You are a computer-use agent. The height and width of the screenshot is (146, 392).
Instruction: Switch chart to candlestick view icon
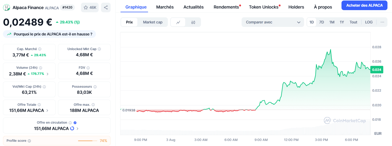[193, 22]
